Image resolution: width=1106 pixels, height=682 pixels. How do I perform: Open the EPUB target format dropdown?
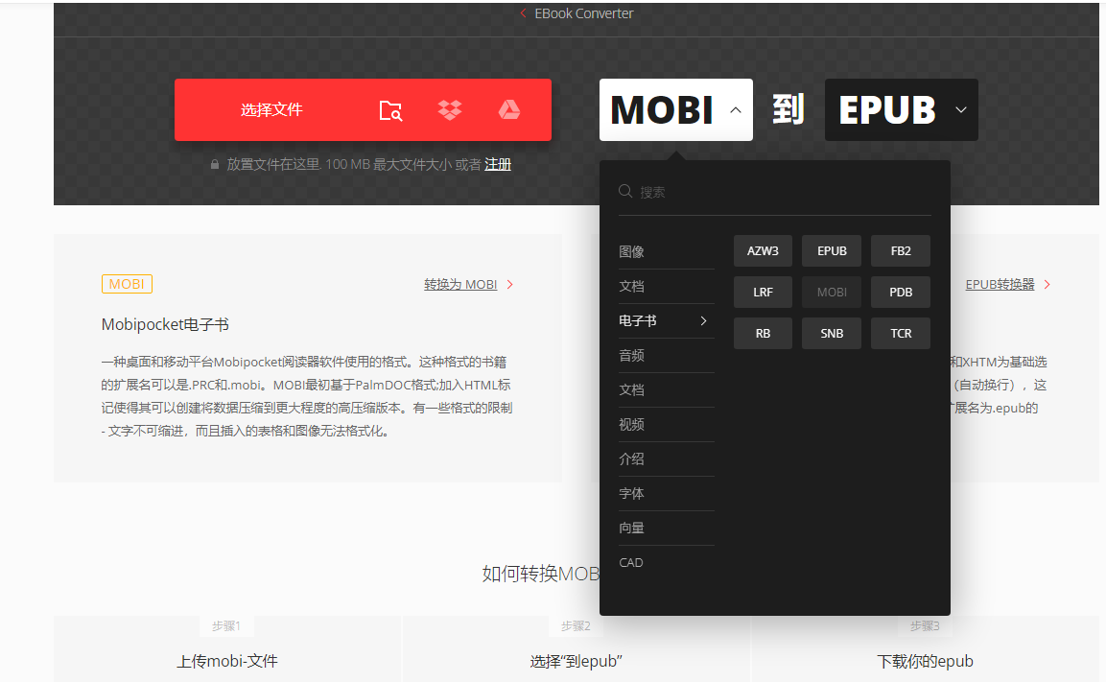point(961,110)
